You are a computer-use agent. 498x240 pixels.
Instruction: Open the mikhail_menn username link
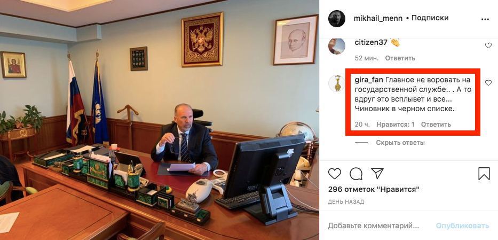click(x=377, y=18)
